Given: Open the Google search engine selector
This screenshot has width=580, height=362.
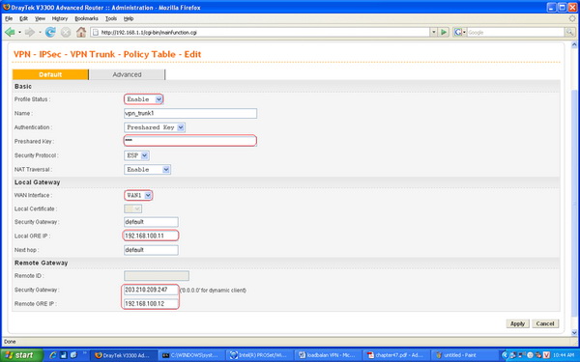Looking at the screenshot, I should (x=460, y=33).
